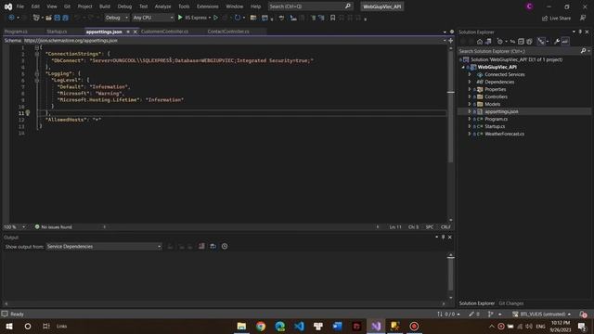Viewport: 594px width, 334px height.
Task: Open File Explorer from taskbar
Action: [x=241, y=326]
